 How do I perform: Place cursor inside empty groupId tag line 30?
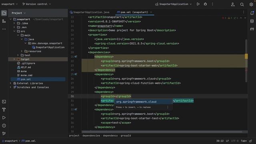click(115, 96)
